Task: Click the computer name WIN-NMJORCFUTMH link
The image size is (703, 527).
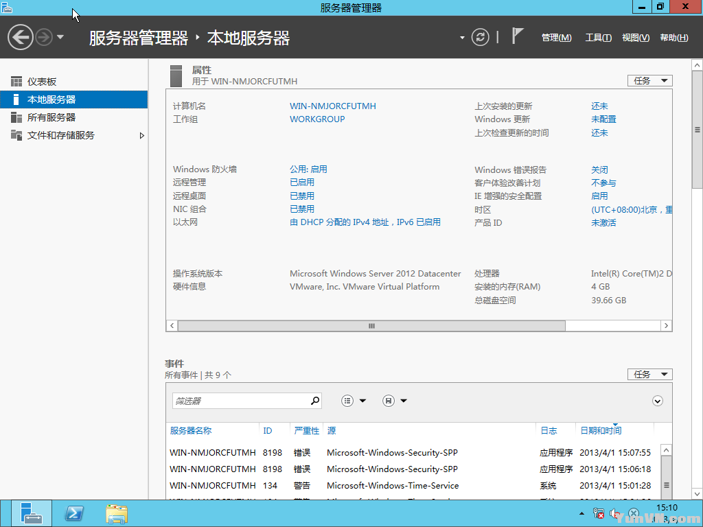Action: point(333,106)
